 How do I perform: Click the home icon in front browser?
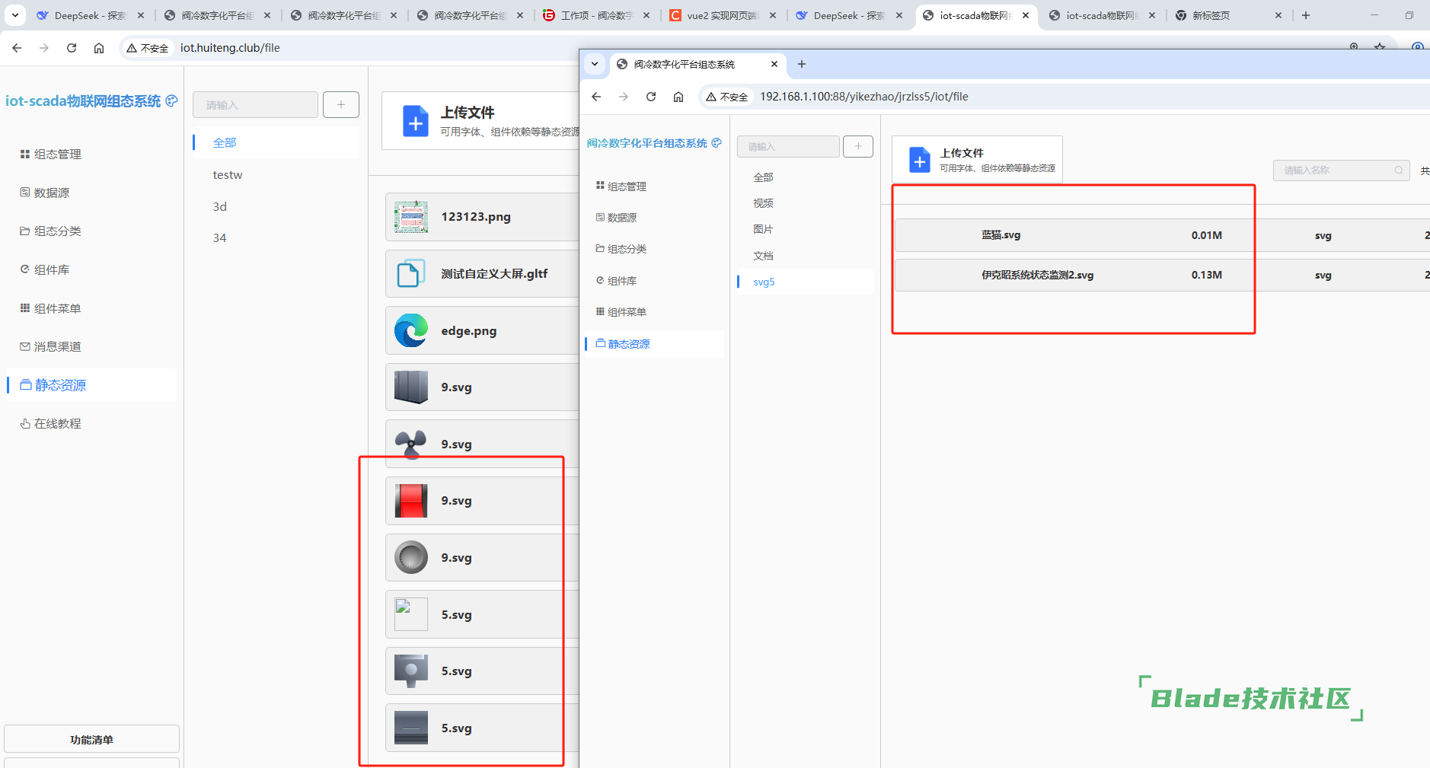[x=678, y=97]
